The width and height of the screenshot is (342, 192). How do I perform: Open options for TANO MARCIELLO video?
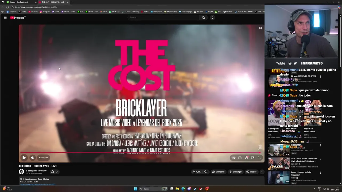click(320, 159)
